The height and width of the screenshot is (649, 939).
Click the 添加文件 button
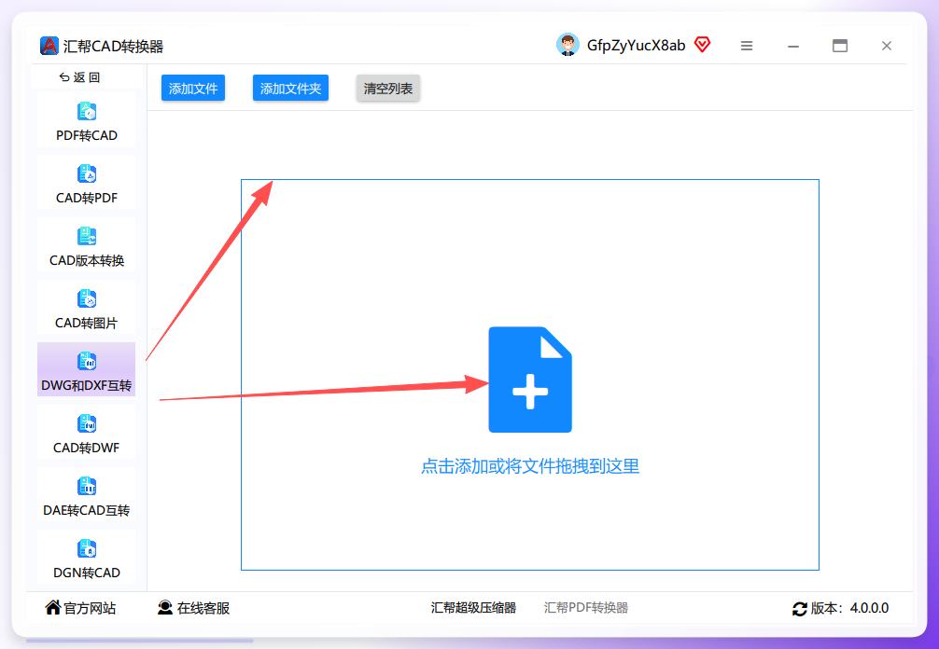(193, 88)
